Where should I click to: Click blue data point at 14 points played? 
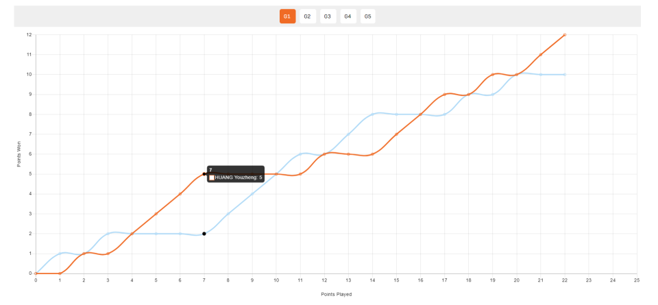(x=372, y=114)
